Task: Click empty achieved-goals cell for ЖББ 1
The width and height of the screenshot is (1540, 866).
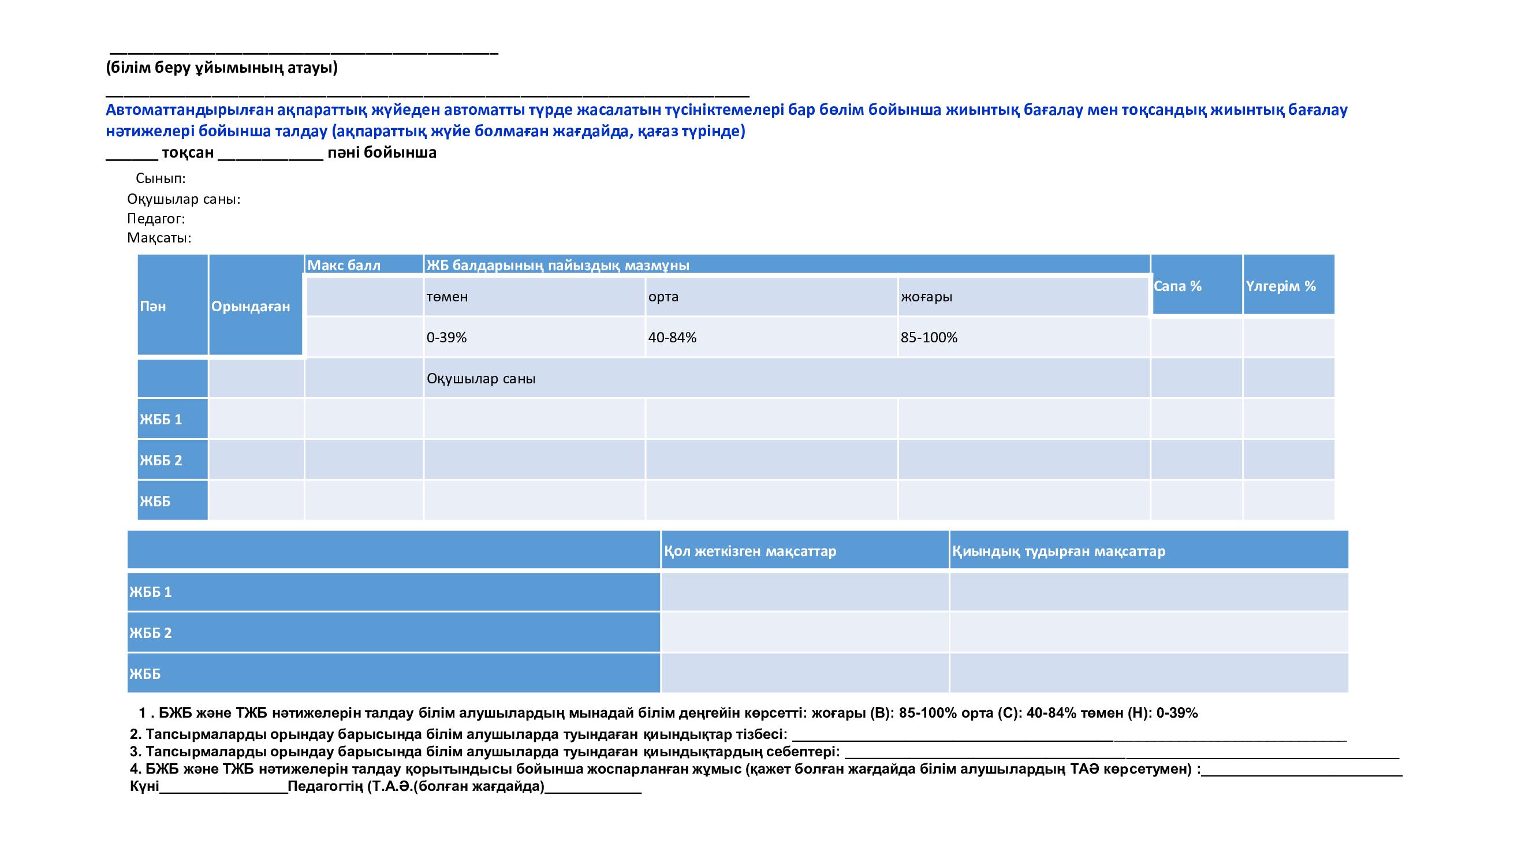Action: tap(804, 592)
